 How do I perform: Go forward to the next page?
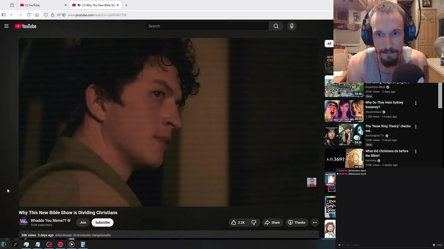[20, 15]
